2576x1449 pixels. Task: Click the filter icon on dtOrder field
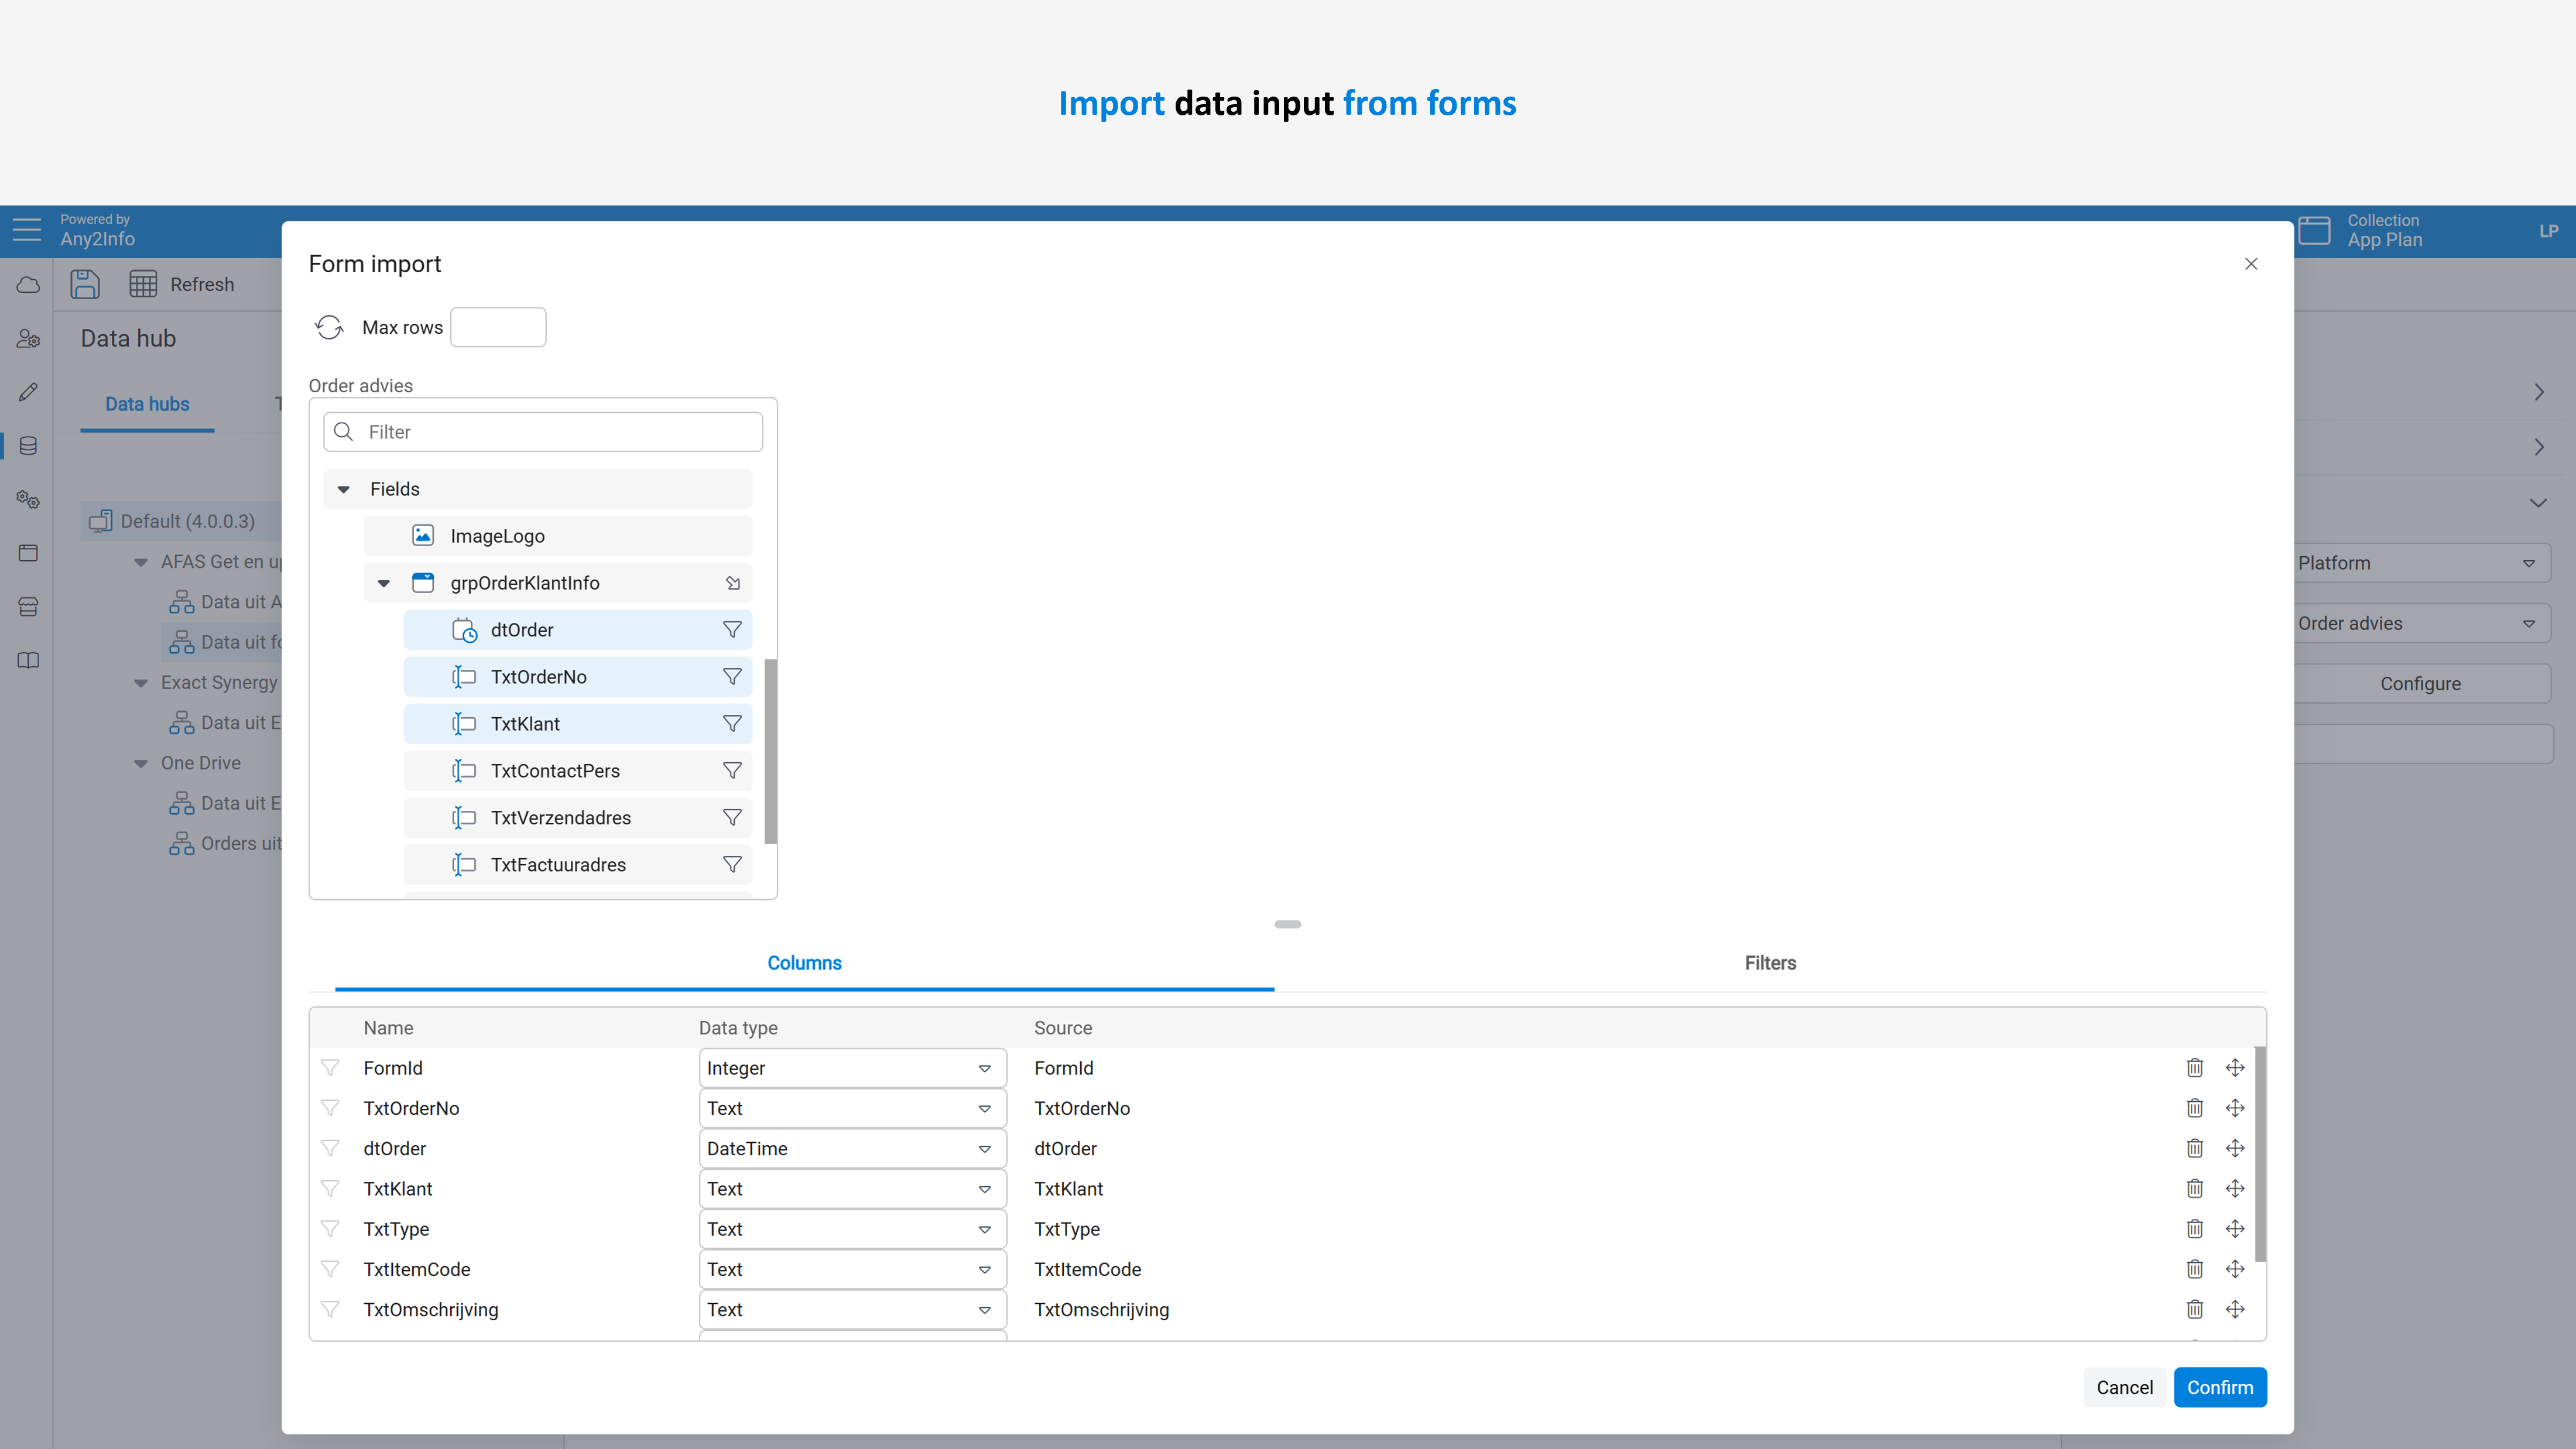pyautogui.click(x=732, y=630)
